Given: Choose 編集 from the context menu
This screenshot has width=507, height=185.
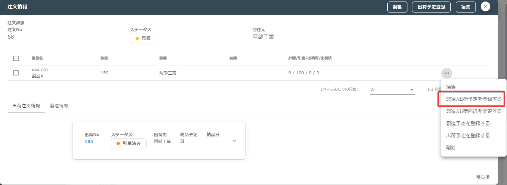Looking at the screenshot, I should tap(474, 87).
